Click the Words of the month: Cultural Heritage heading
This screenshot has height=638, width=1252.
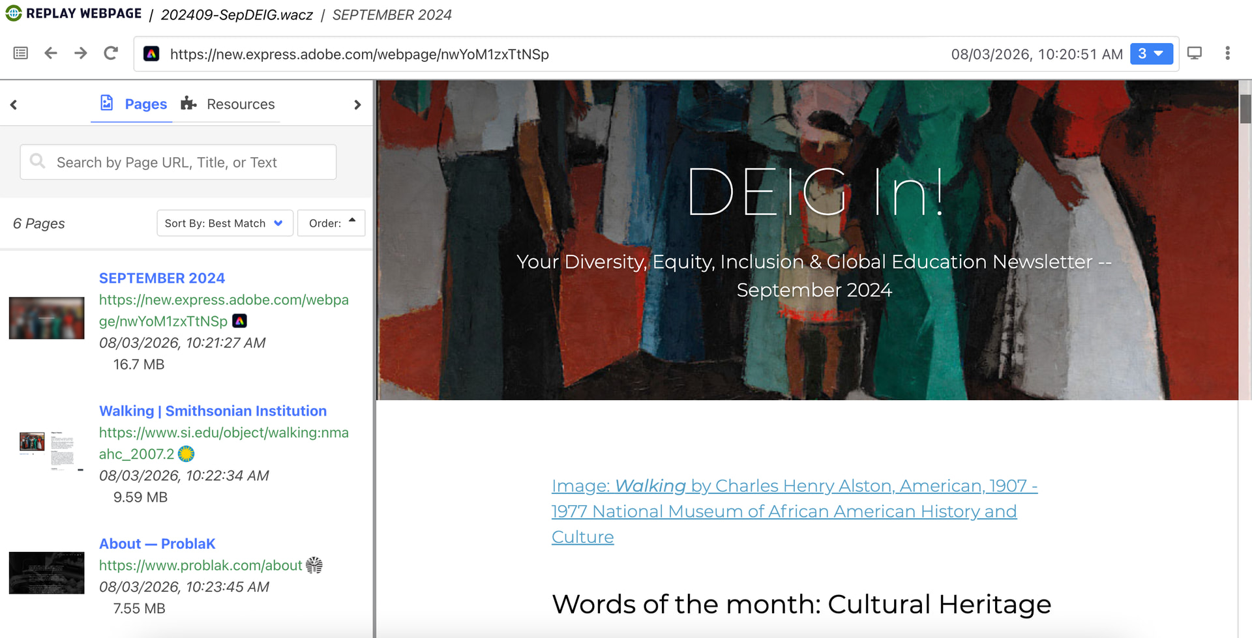(801, 604)
